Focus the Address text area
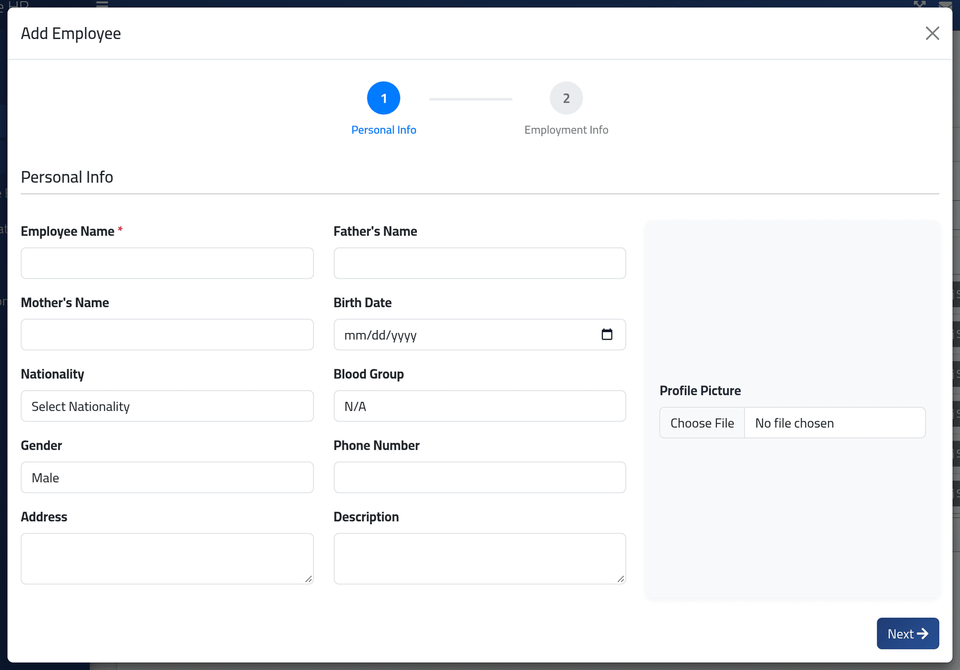The width and height of the screenshot is (960, 670). [167, 558]
